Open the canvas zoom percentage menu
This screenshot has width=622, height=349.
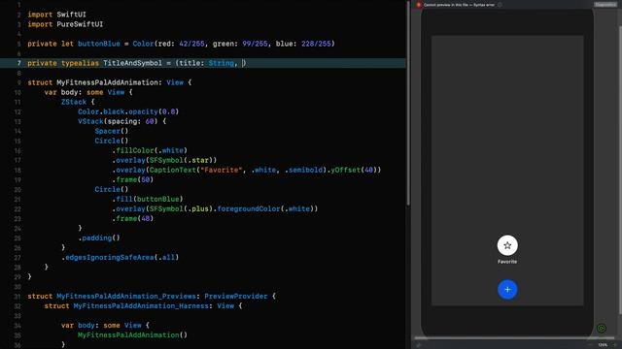point(603,345)
